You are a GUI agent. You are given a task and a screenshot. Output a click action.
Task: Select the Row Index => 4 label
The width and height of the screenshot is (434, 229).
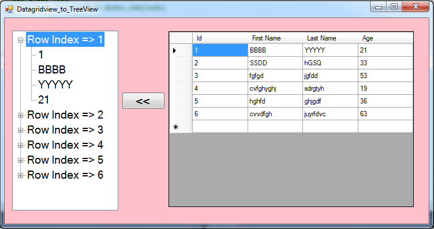[65, 145]
